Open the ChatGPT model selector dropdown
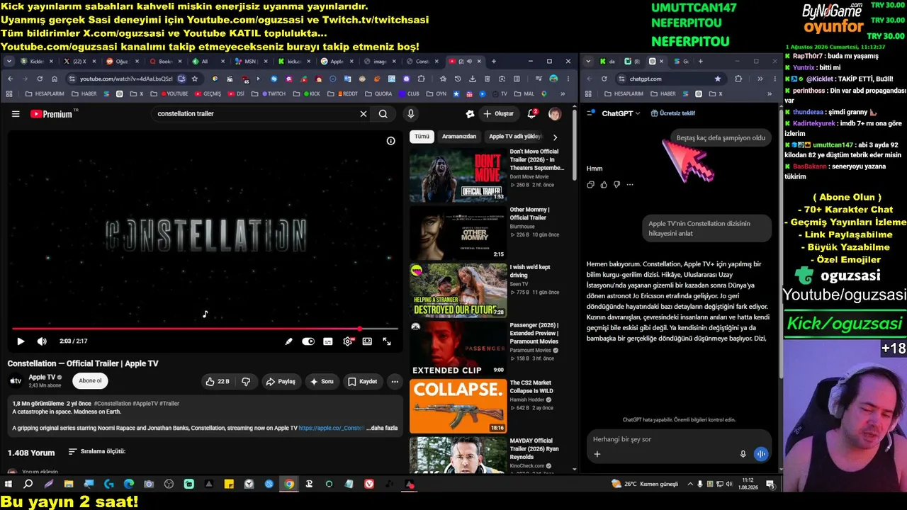Viewport: 907px width, 510px height. coord(621,113)
